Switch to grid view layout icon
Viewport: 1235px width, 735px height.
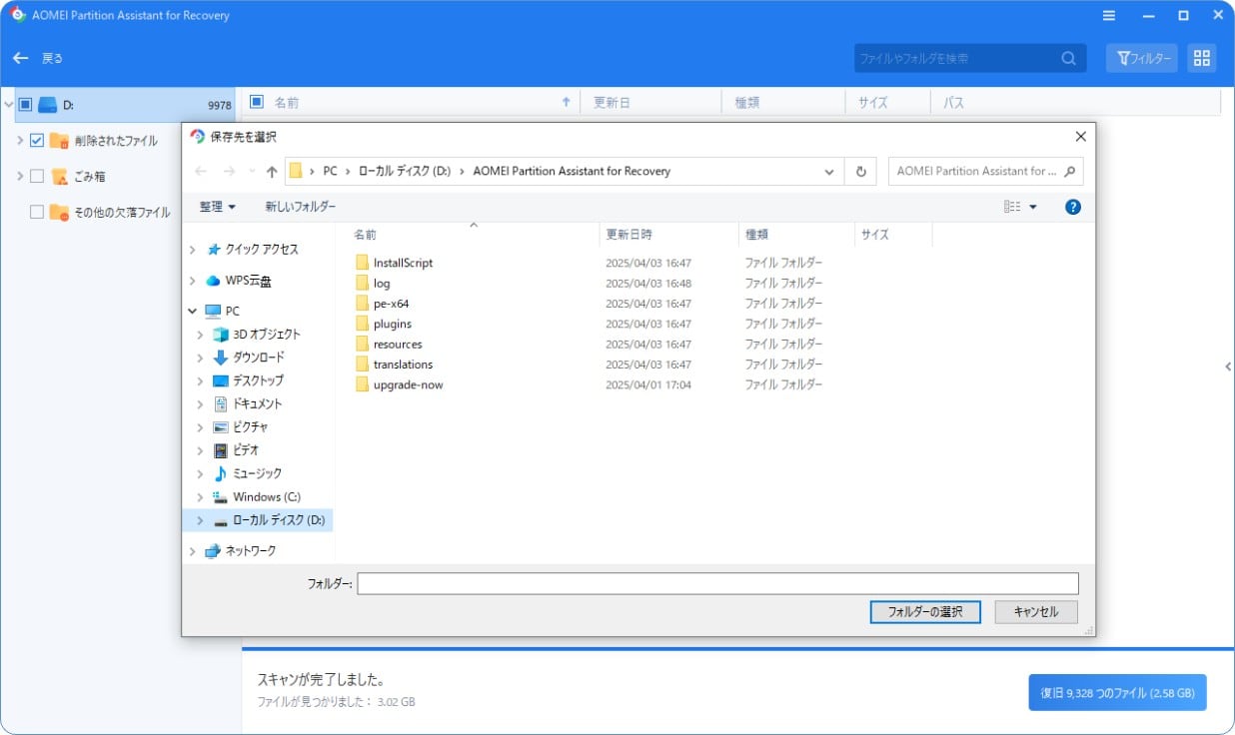pos(1202,58)
